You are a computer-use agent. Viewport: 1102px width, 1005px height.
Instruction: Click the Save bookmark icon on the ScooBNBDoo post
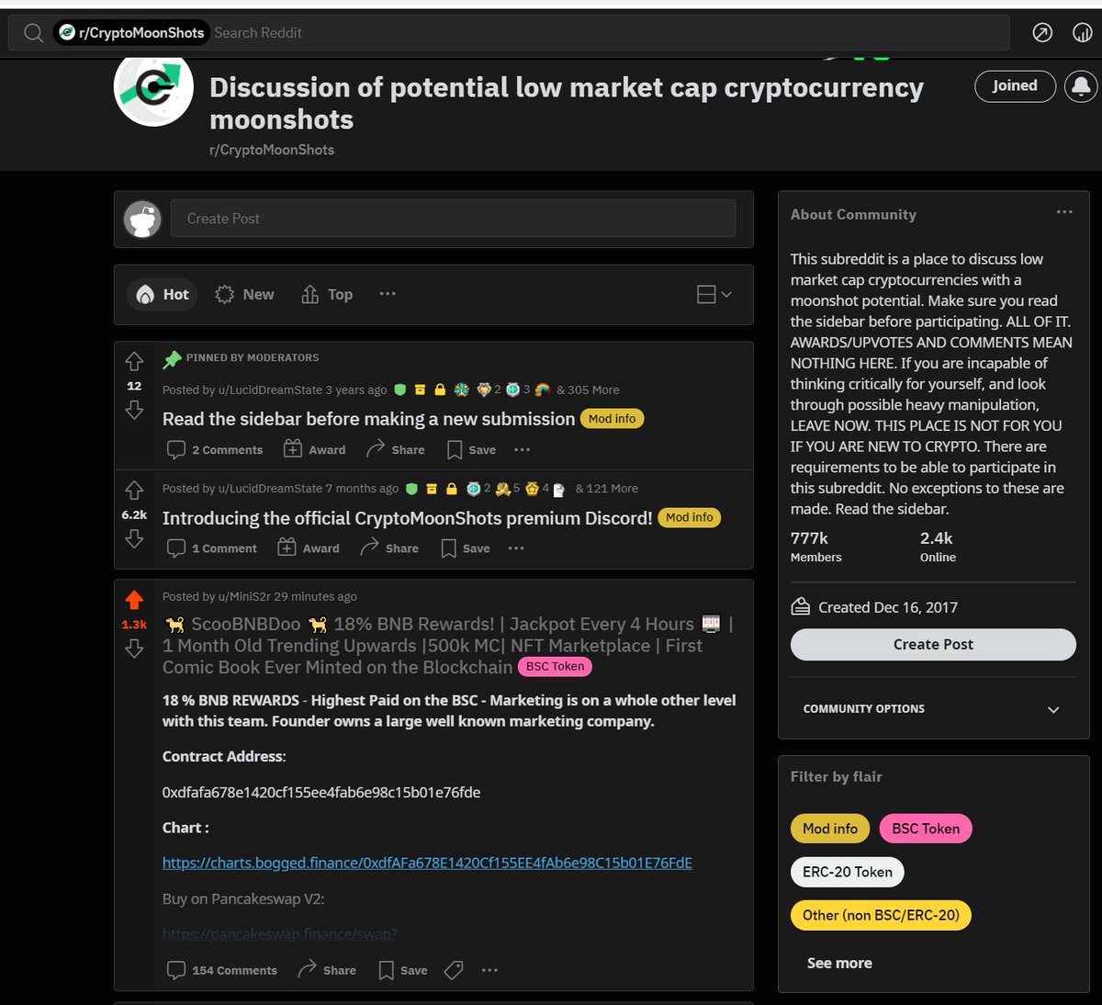(387, 970)
